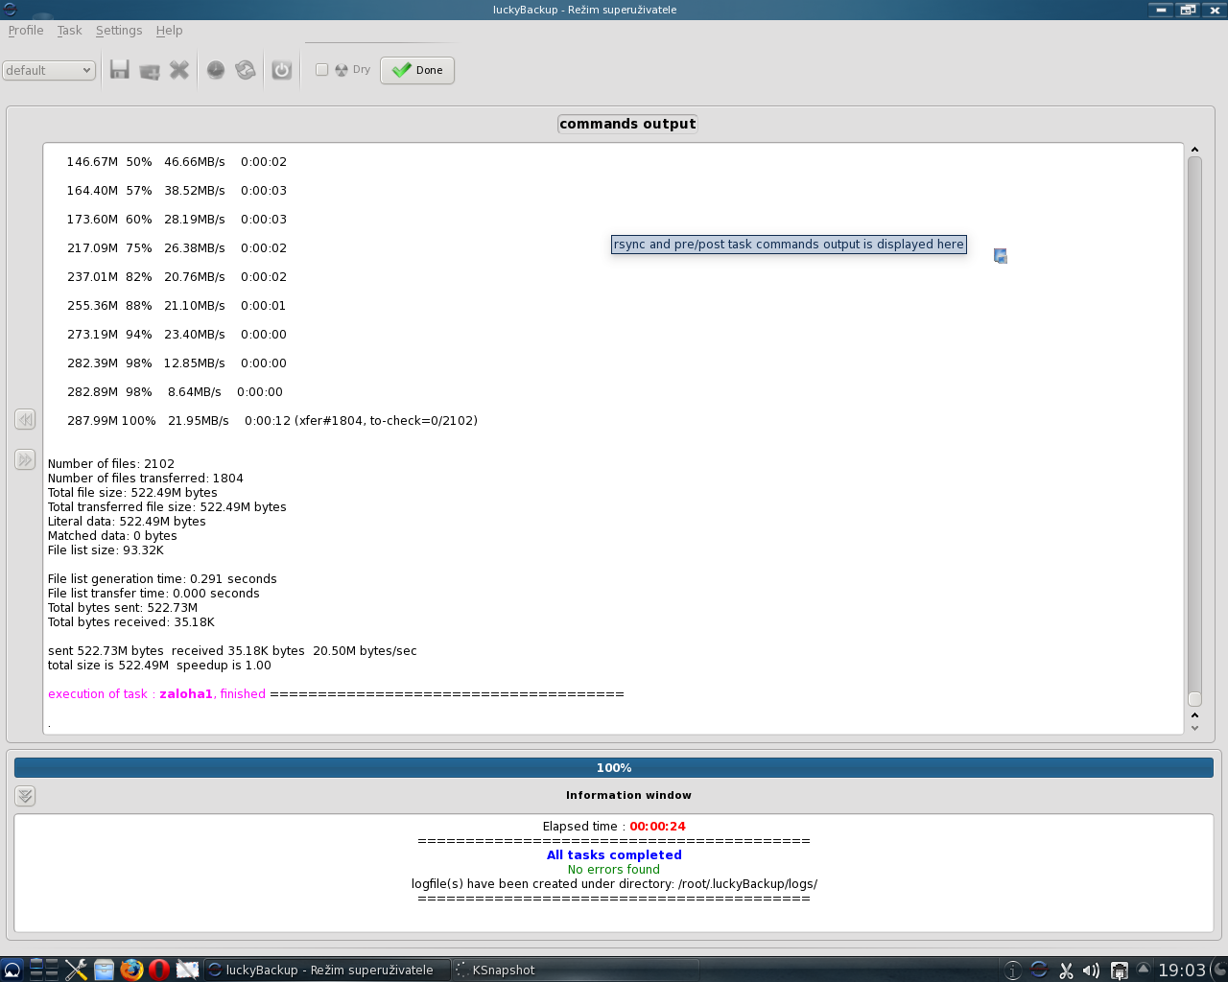Click the previous error double-left arrow button
1228x982 pixels.
tap(25, 419)
